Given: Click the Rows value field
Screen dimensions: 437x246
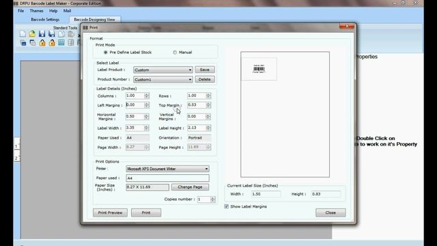Looking at the screenshot, I should coord(197,96).
